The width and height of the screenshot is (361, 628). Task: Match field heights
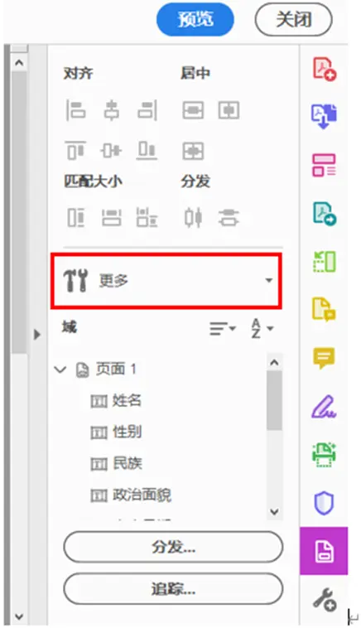pyautogui.click(x=76, y=218)
